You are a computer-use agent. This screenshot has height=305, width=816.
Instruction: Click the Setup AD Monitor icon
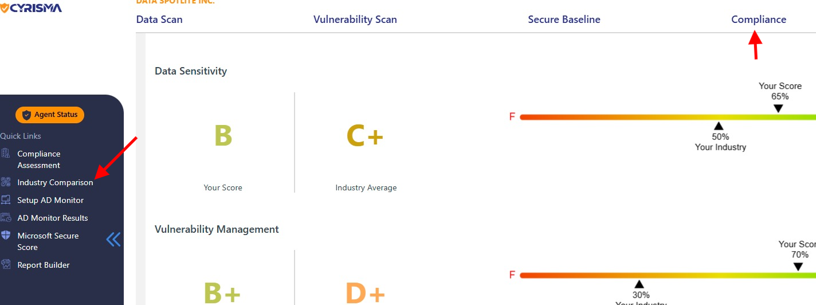[6, 200]
